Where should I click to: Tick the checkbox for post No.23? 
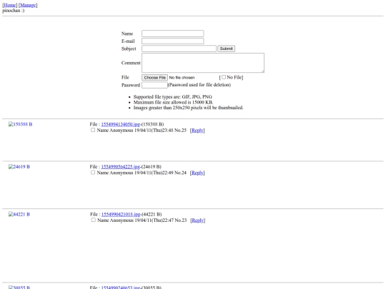[94, 220]
